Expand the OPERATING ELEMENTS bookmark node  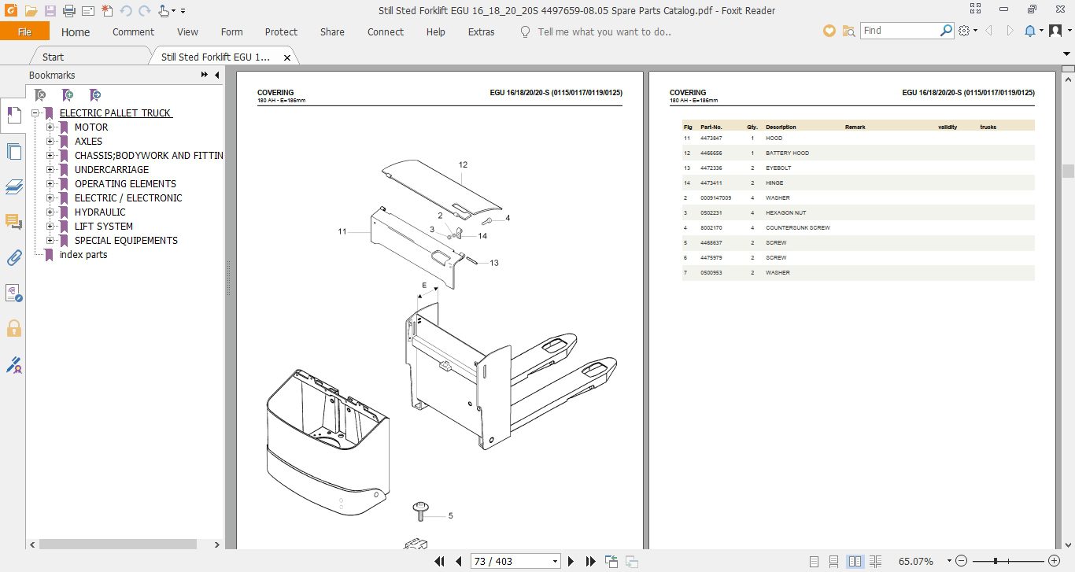click(50, 184)
